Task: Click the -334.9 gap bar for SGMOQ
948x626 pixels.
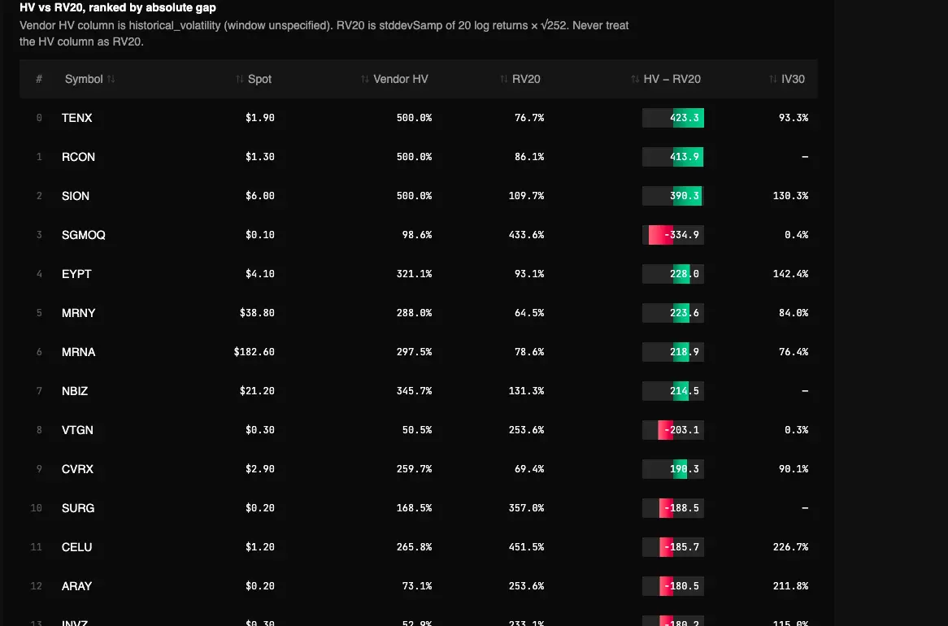Action: [673, 235]
